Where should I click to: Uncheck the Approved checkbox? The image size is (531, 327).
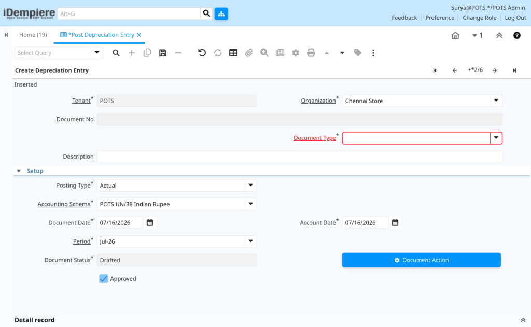point(104,279)
